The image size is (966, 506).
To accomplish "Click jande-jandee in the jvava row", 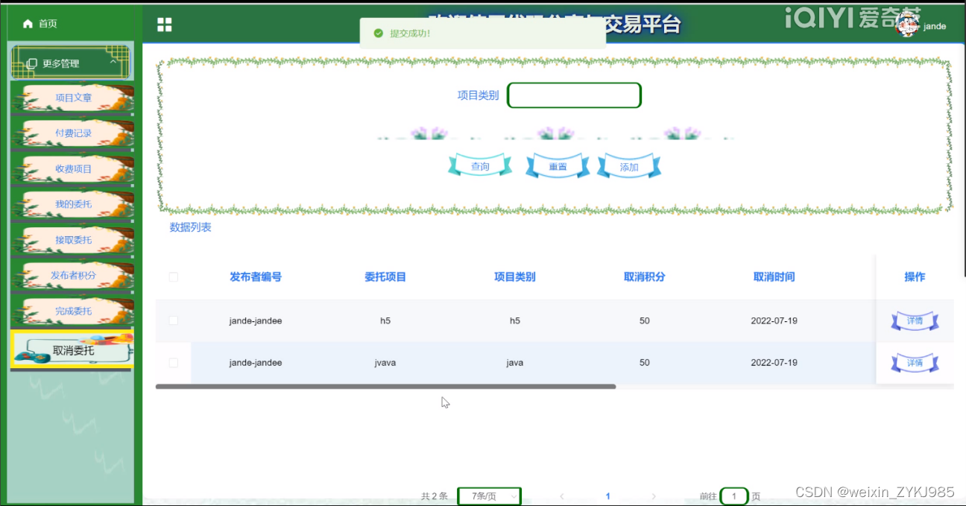I will [x=256, y=363].
